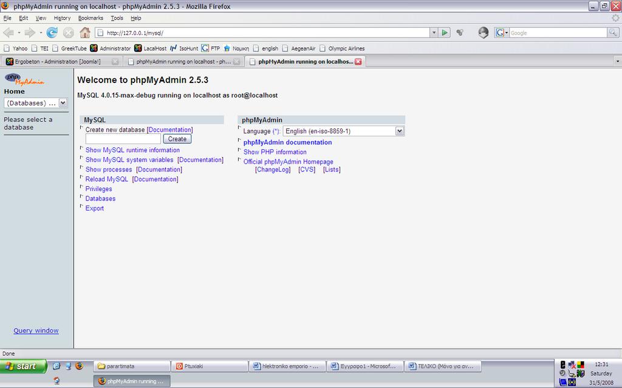
Task: Click the Google search box
Action: [558, 33]
